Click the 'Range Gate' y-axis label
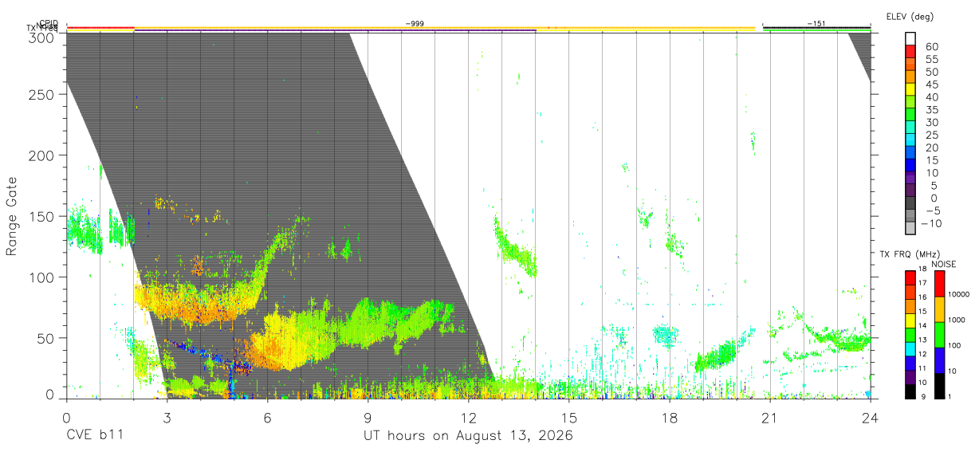979x452 pixels. [x=12, y=216]
